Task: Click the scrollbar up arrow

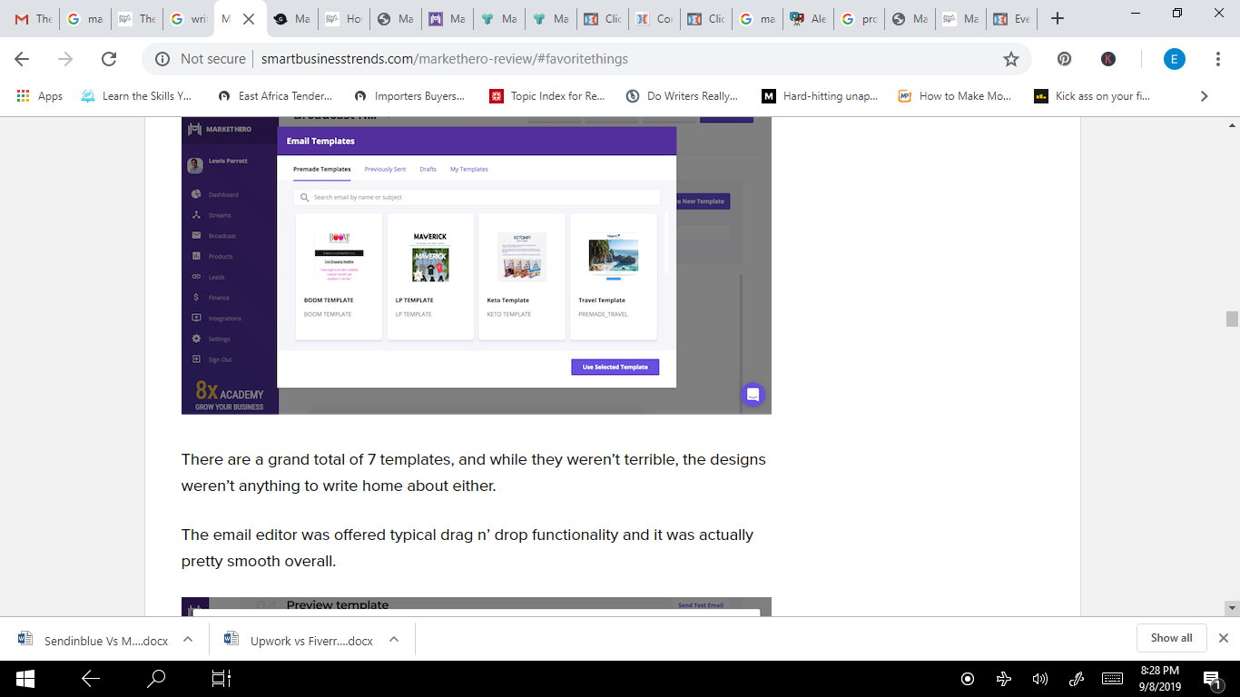Action: click(x=1232, y=124)
